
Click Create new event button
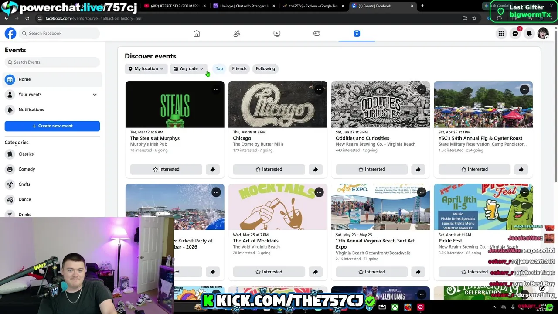click(52, 126)
